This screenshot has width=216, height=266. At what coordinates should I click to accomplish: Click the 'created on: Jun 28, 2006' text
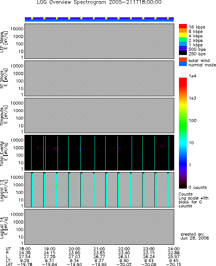click(x=195, y=236)
